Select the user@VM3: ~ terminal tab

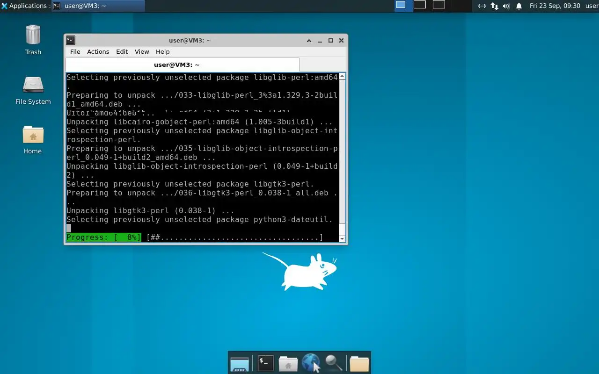(182, 65)
